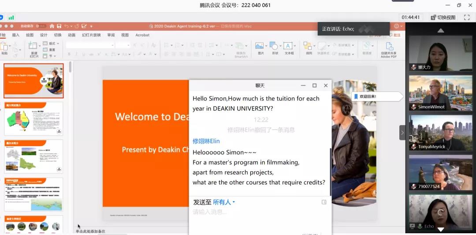
Task: Click the Adobe PDF create and share icon
Action: click(x=389, y=46)
